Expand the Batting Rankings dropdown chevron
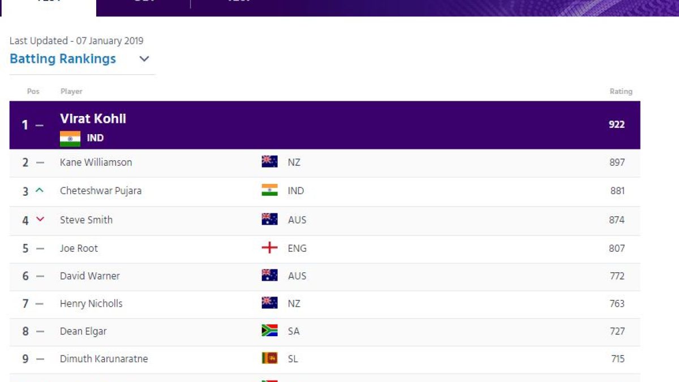Image resolution: width=679 pixels, height=382 pixels. pos(144,59)
